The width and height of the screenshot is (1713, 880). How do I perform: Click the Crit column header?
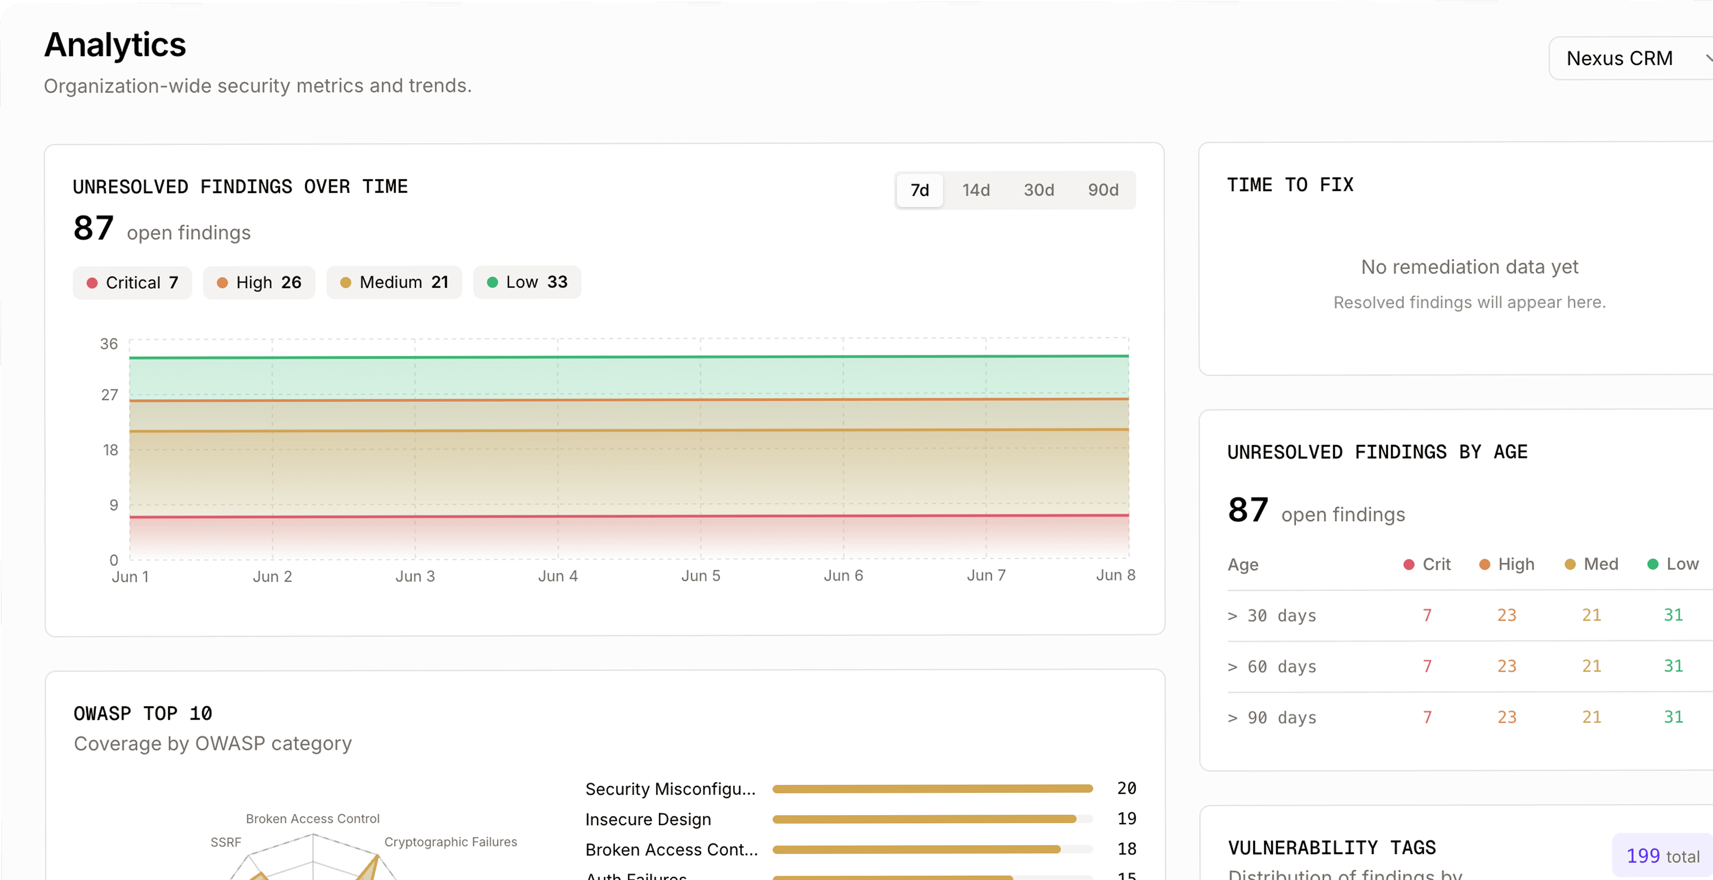1427,565
